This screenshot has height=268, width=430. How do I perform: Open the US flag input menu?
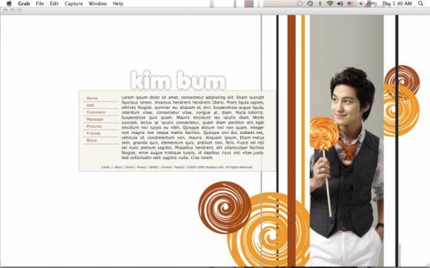point(350,4)
